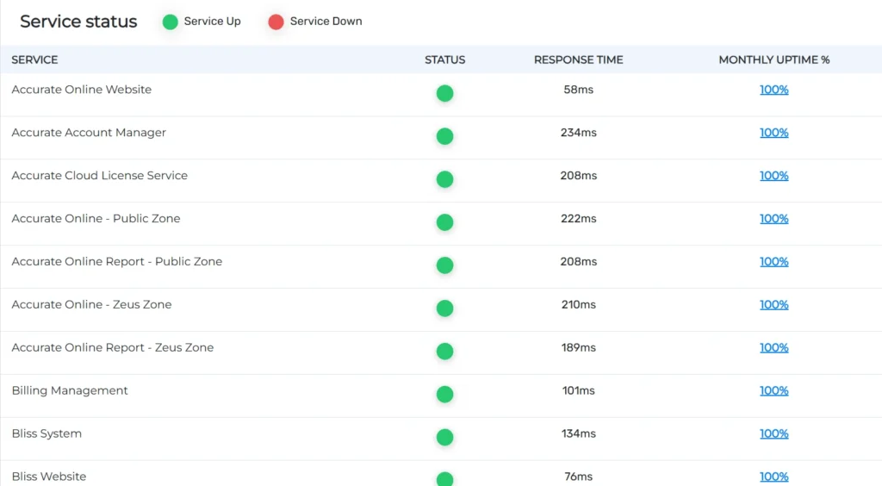Viewport: 882px width, 486px height.
Task: Click the 134ms response time value
Action: [578, 433]
